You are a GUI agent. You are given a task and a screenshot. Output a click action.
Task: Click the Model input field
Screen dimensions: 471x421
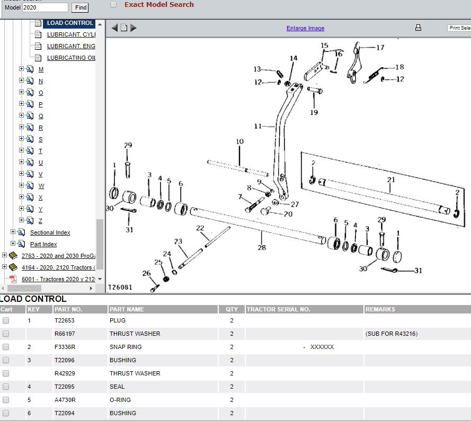coord(45,7)
